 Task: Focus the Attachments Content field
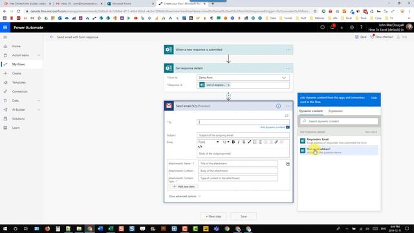(x=238, y=171)
